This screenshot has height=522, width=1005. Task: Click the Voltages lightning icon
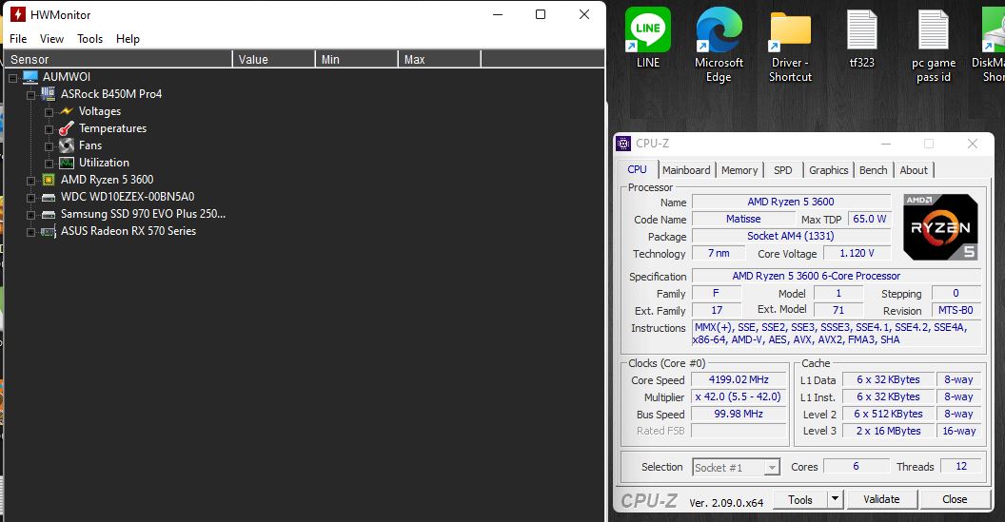[67, 111]
